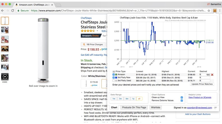Image resolution: width=222 pixels, height=124 pixels.
Task: Remove the Amazon desired price with red X
Action: [212, 75]
